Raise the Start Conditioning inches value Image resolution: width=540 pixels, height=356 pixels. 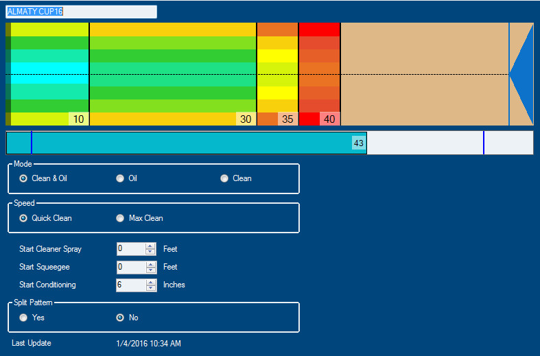click(150, 281)
